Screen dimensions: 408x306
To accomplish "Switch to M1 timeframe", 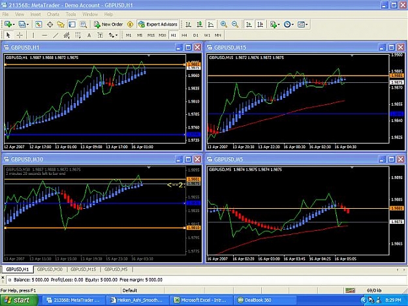I will 129,35.
